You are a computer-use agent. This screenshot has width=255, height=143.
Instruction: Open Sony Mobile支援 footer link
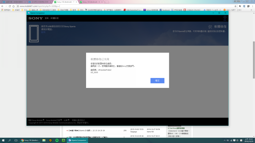[x=53, y=120]
